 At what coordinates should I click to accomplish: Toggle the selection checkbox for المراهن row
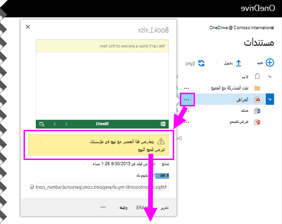point(270,99)
